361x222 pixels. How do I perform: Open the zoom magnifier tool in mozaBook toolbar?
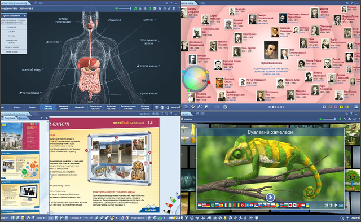(61, 218)
